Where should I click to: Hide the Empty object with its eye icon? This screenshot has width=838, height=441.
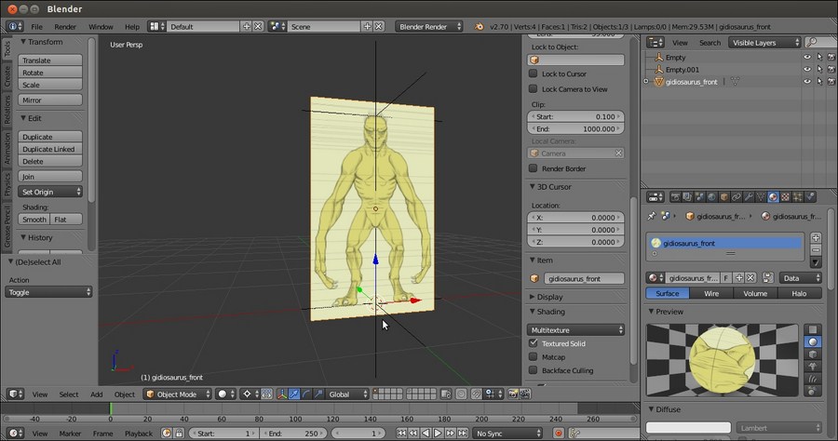(x=807, y=57)
